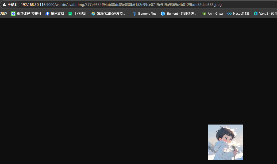Open the 工作统计 bookmark
Screen dimensions: 277x164
tap(78, 14)
